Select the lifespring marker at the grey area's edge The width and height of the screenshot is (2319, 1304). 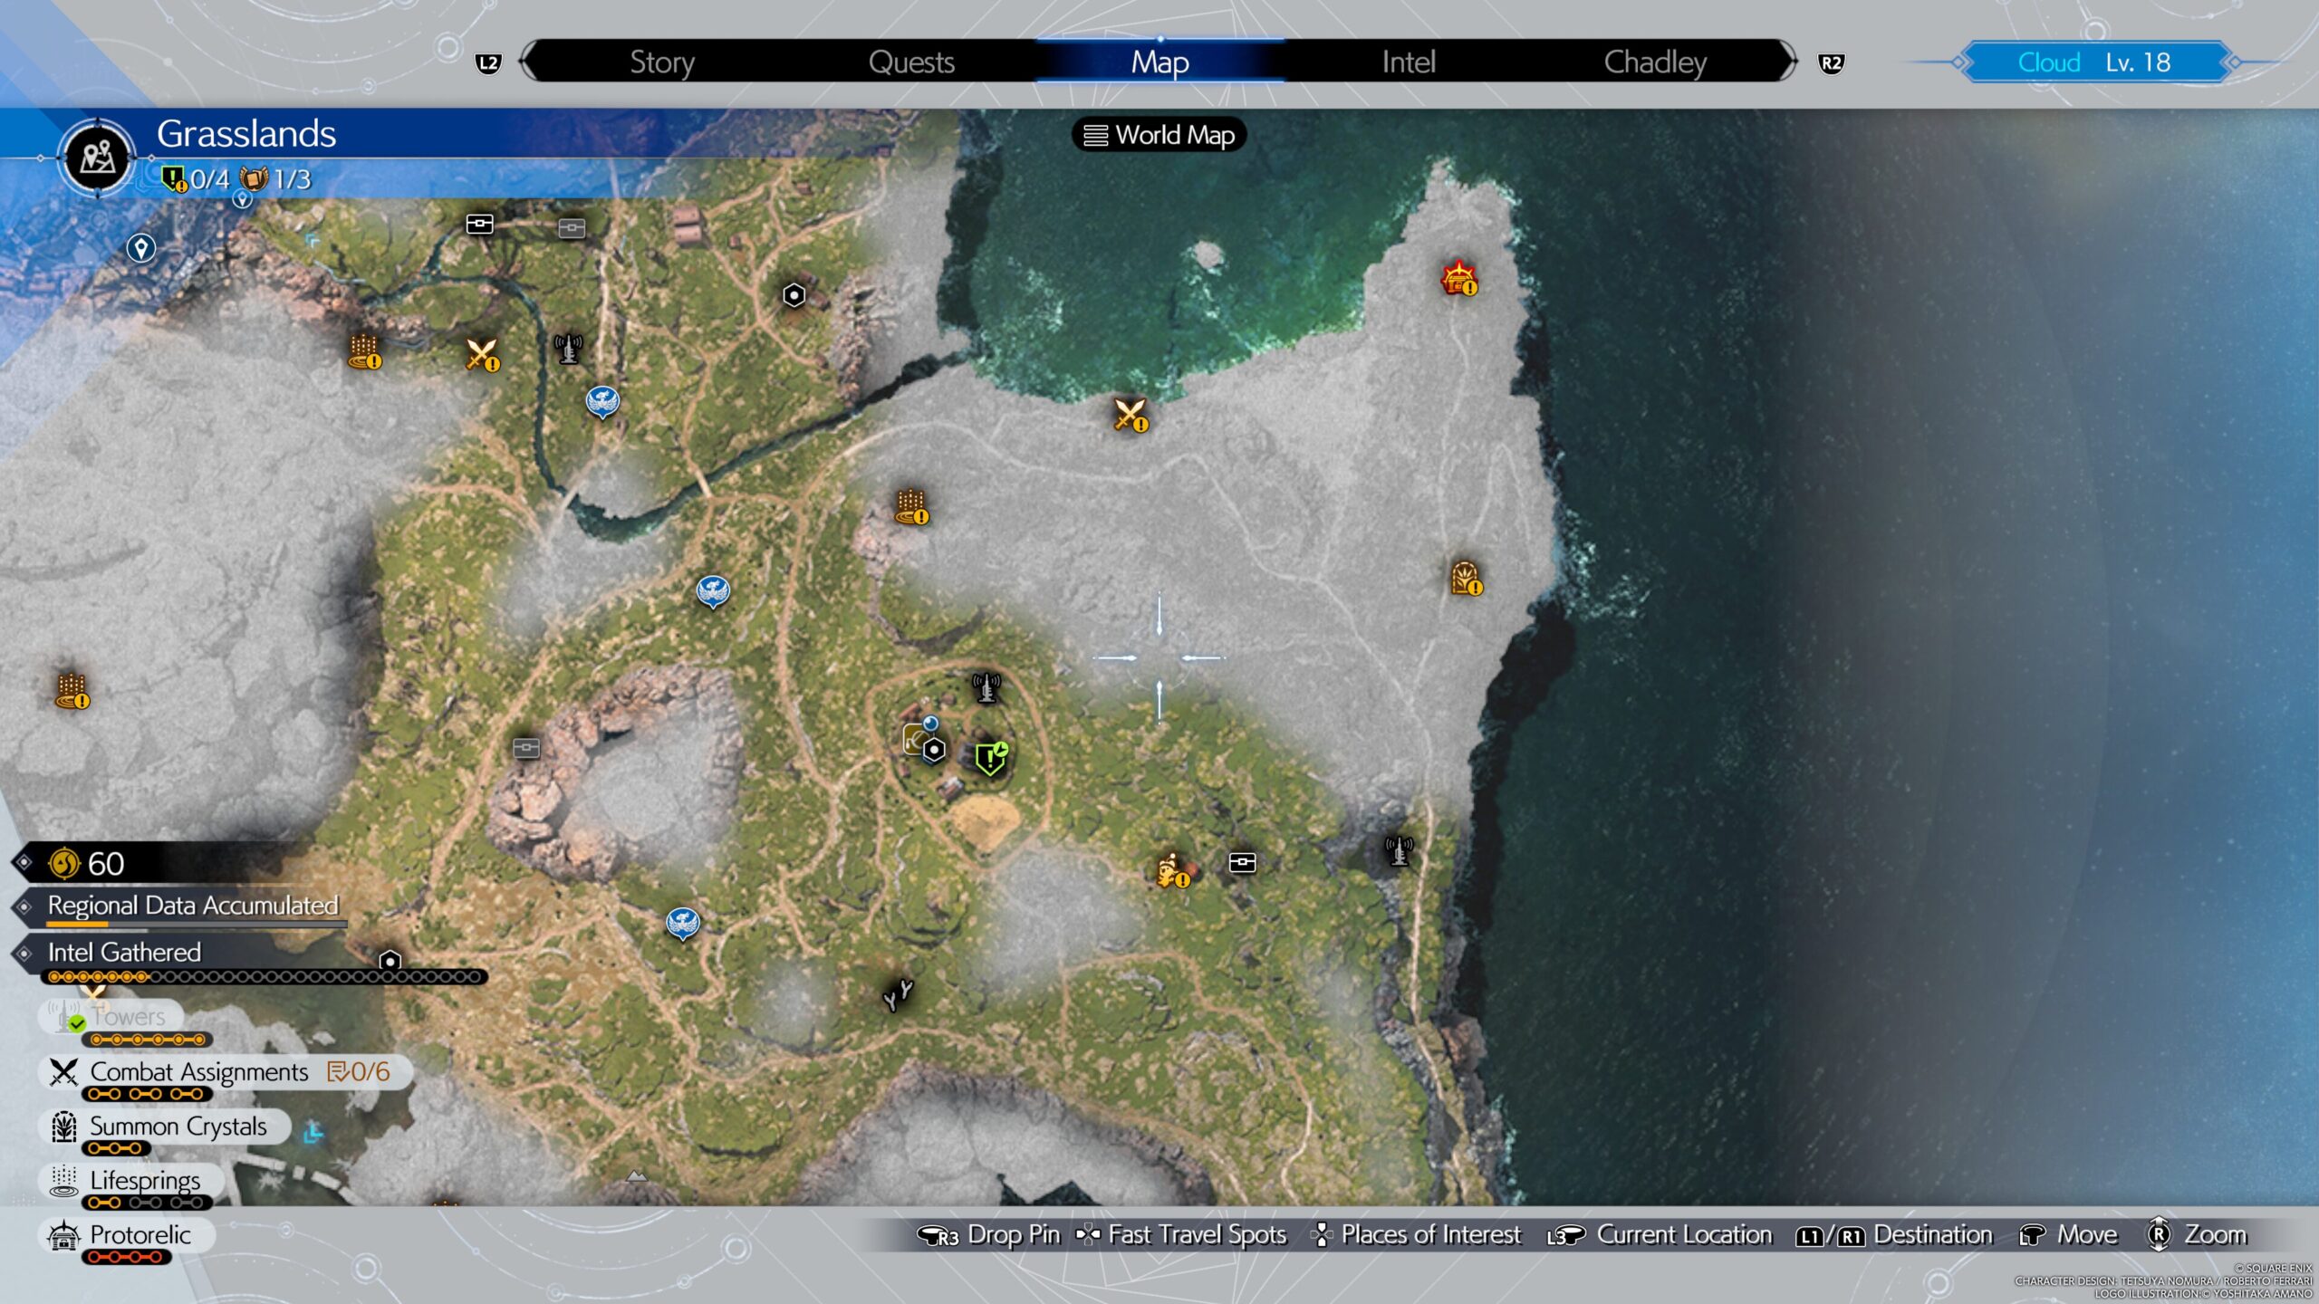[911, 507]
